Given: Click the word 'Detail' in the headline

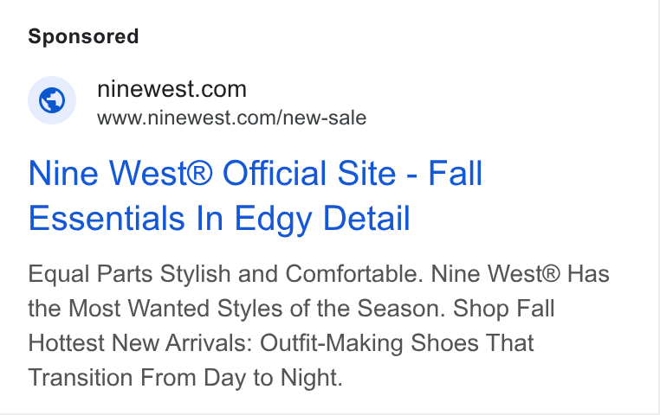Looking at the screenshot, I should pos(366,219).
